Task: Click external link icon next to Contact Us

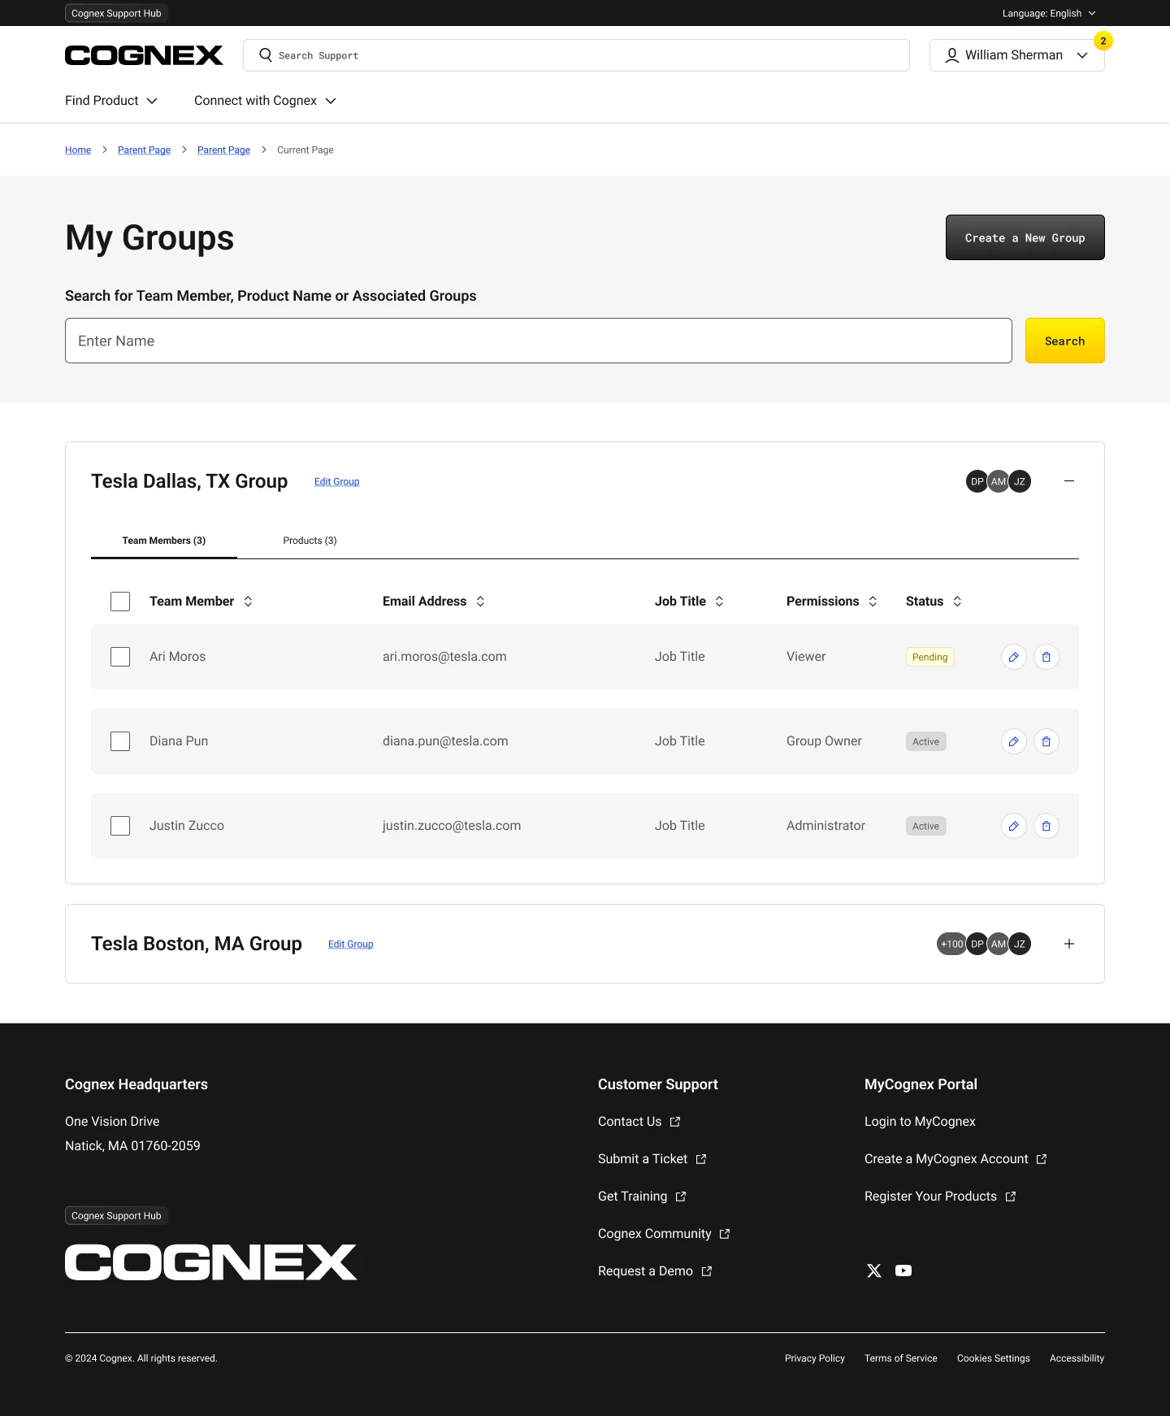Action: [x=674, y=1122]
